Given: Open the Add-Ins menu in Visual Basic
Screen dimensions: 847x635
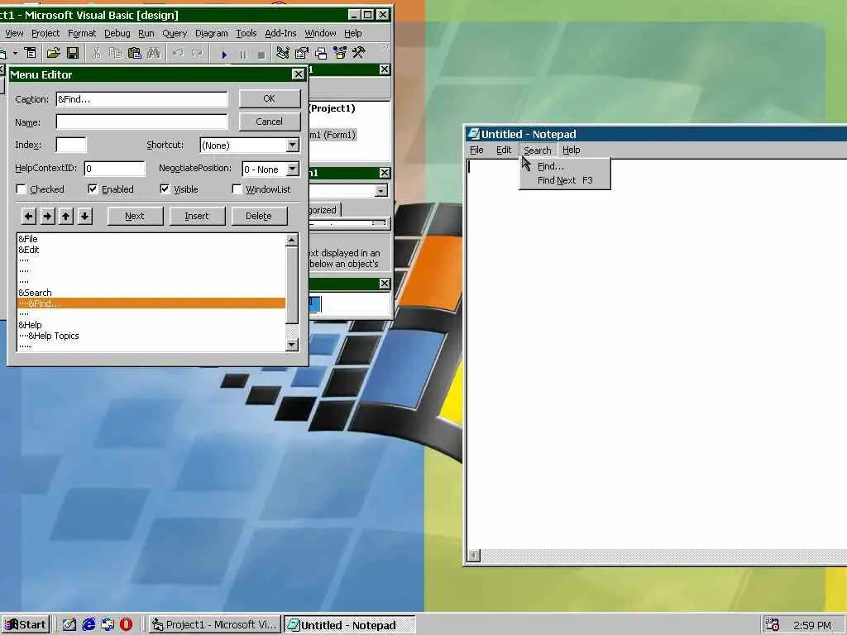Looking at the screenshot, I should (280, 33).
